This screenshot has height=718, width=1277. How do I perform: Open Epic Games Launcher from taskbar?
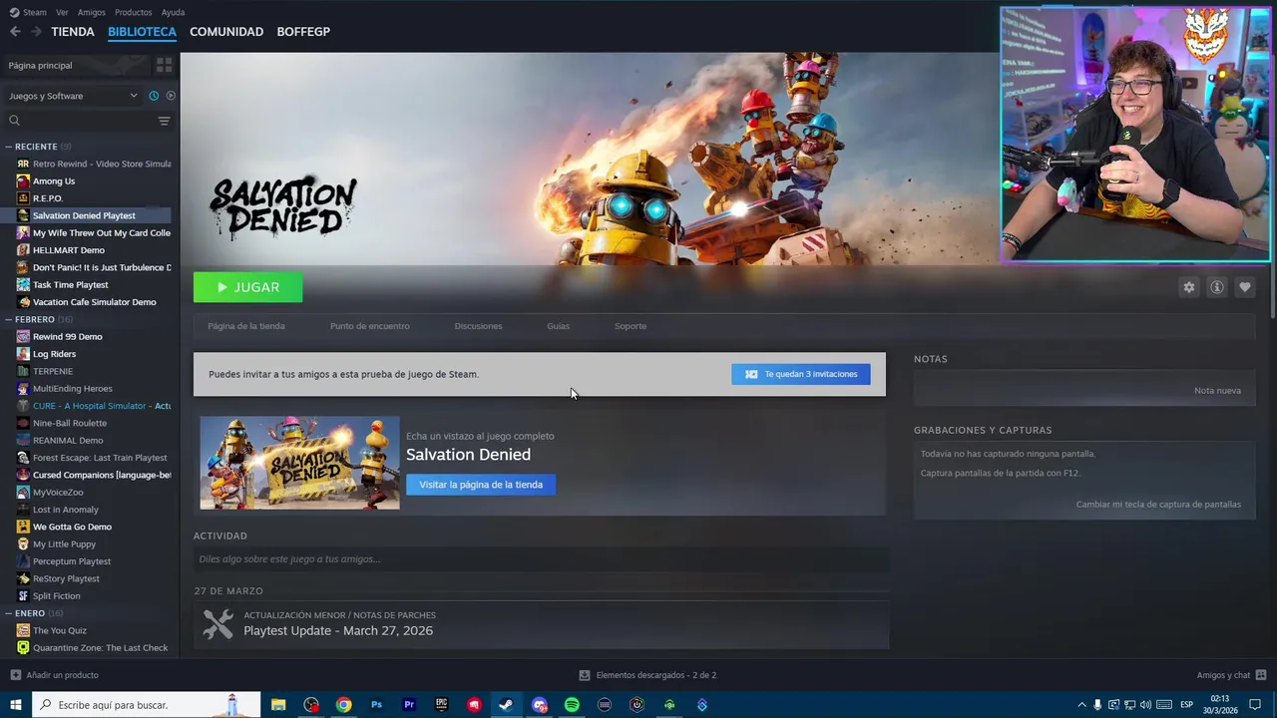pos(441,705)
